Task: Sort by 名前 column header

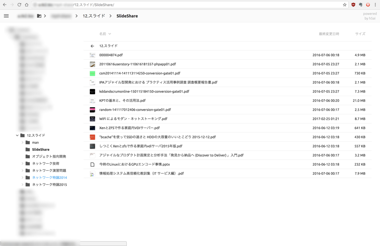Action: [105, 34]
